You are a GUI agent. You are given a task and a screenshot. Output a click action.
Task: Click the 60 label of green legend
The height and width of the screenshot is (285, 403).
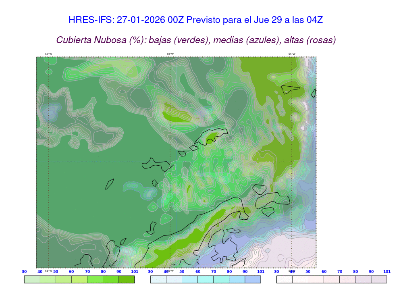click(72, 272)
